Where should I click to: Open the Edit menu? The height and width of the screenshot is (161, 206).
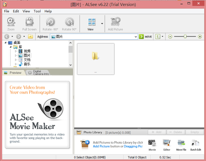click(x=16, y=11)
